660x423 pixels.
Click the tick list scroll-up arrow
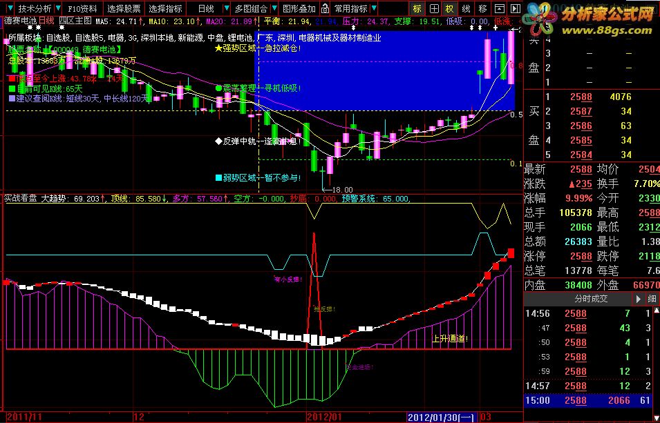[657, 311]
